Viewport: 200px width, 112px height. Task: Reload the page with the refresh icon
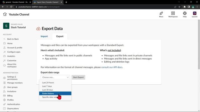11,7
